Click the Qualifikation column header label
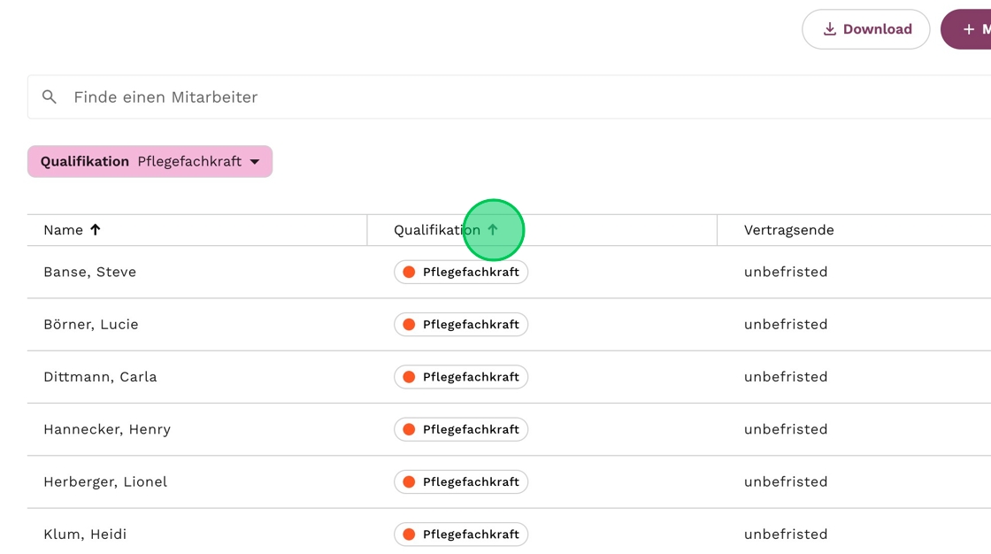The width and height of the screenshot is (991, 554). coord(436,230)
